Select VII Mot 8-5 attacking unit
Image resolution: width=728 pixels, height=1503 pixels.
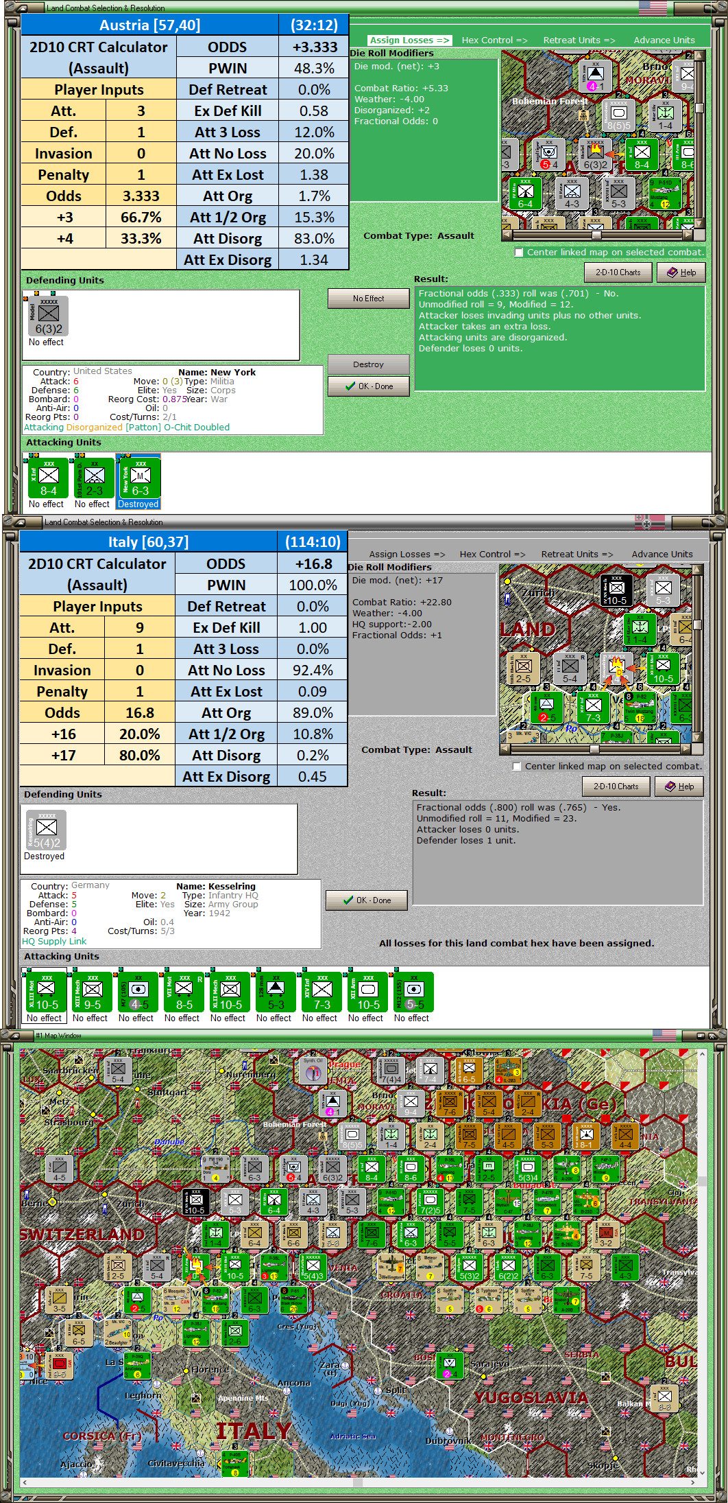[184, 992]
